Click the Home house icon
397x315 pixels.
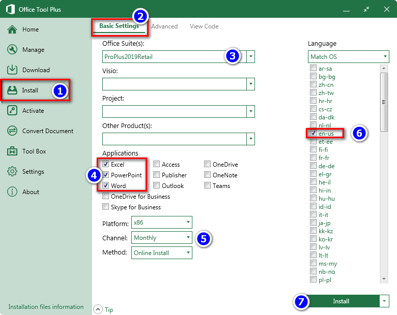pyautogui.click(x=12, y=29)
